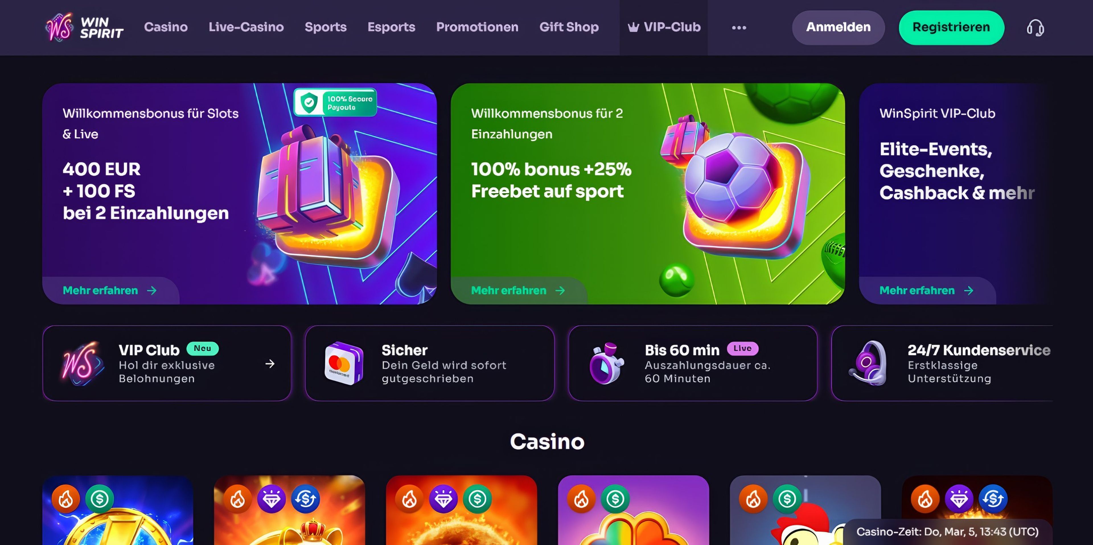Select the Live-Casino navigation item

tap(246, 27)
